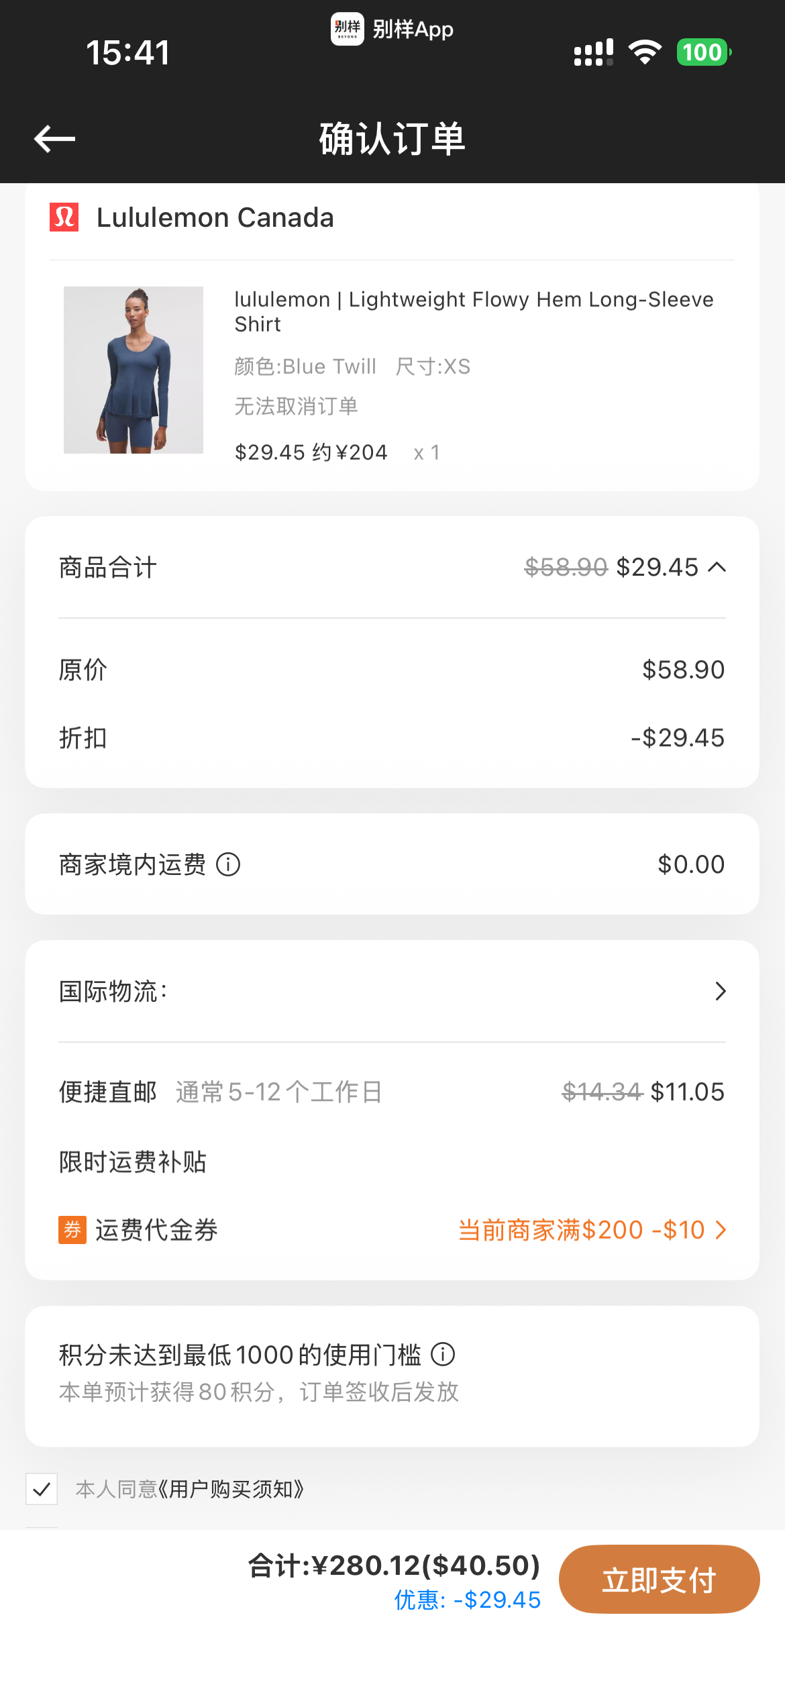This screenshot has height=1699, width=785.
Task: Open the 限时运费补贴 row
Action: tap(392, 1162)
